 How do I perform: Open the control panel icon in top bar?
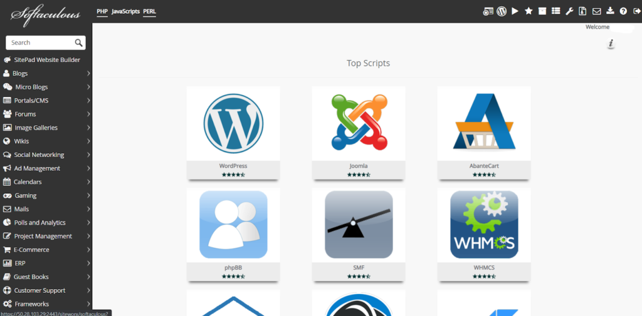pos(488,11)
